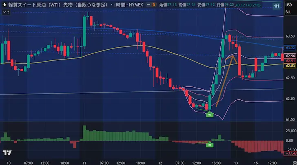Click the TradingView logo
The image size is (297, 165).
[x=7, y=153]
